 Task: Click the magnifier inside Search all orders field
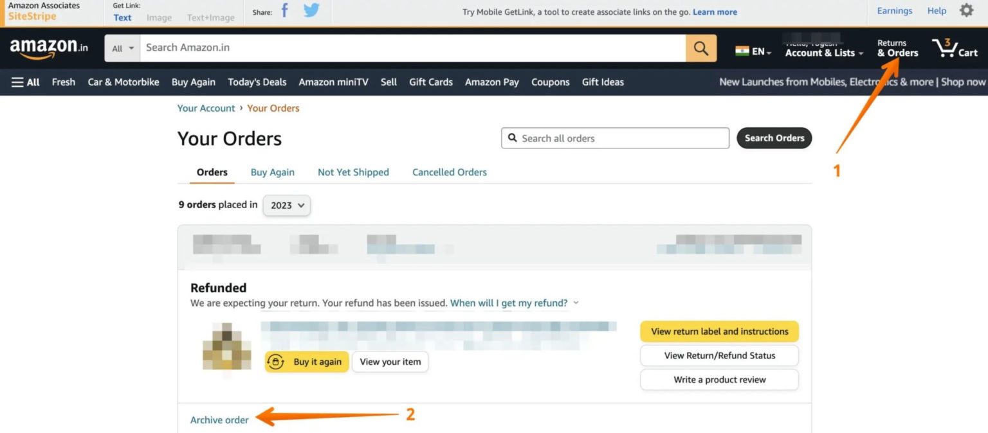pos(513,137)
